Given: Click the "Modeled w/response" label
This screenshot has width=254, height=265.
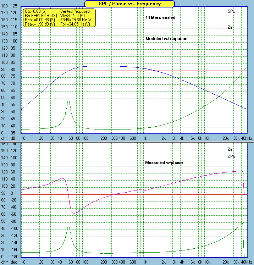Looking at the screenshot, I should point(166,38).
